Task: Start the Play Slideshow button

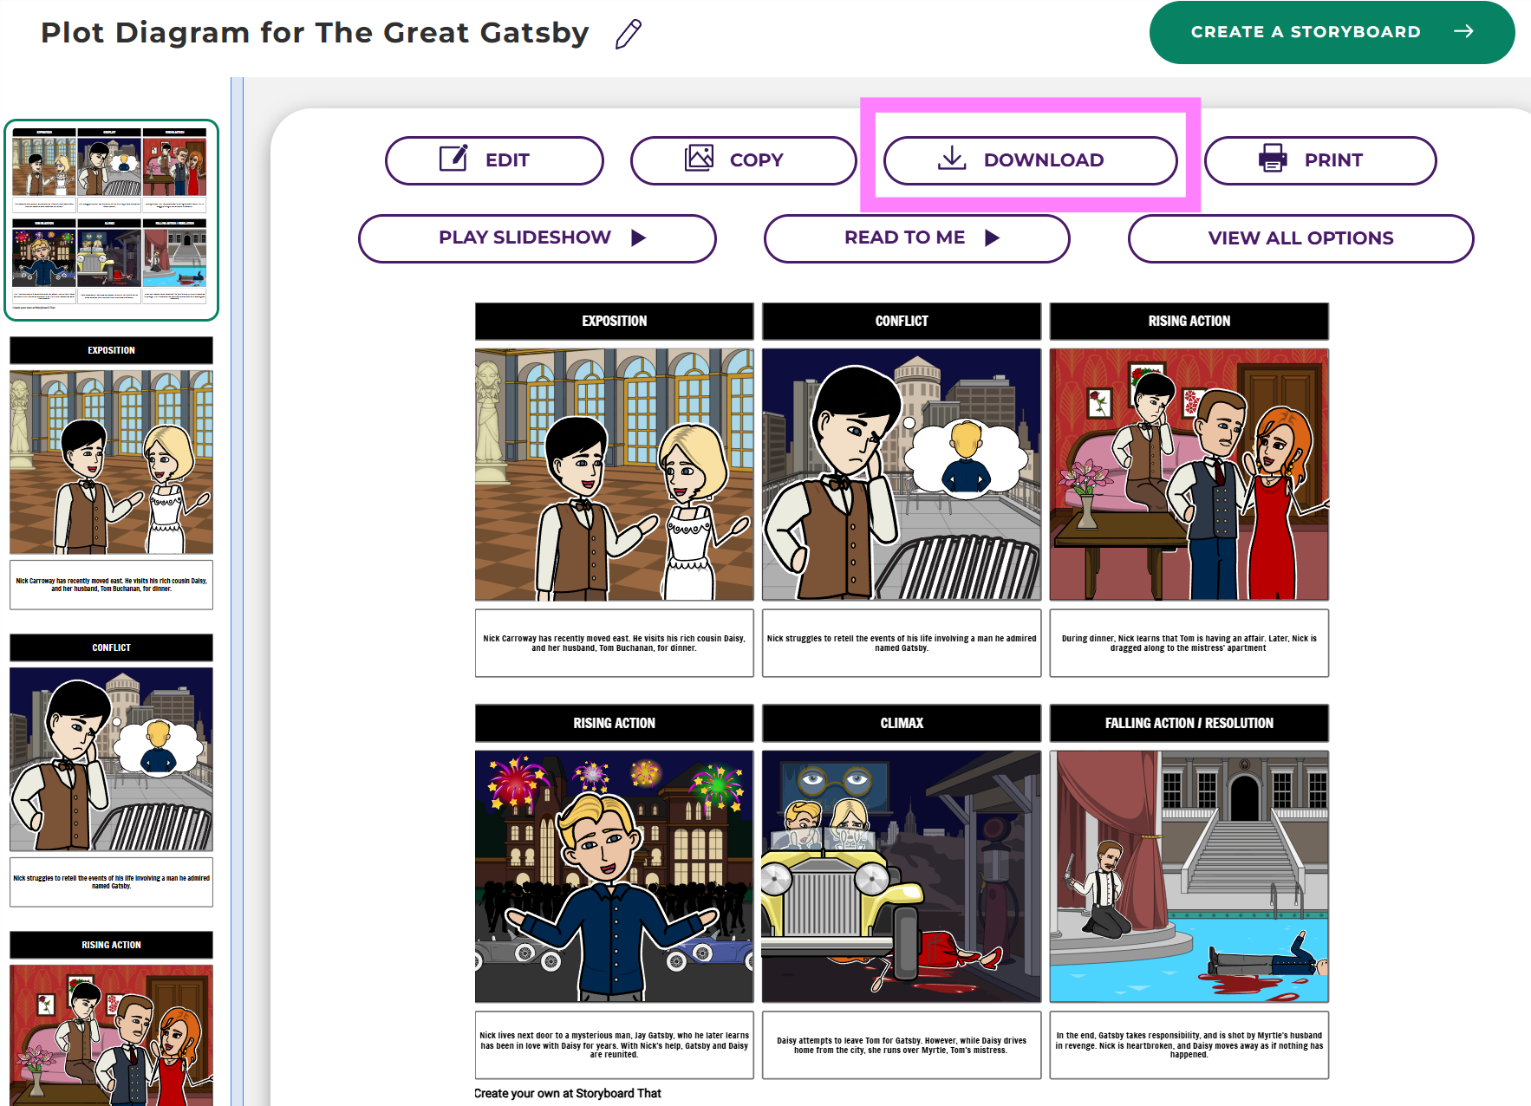Action: (537, 238)
